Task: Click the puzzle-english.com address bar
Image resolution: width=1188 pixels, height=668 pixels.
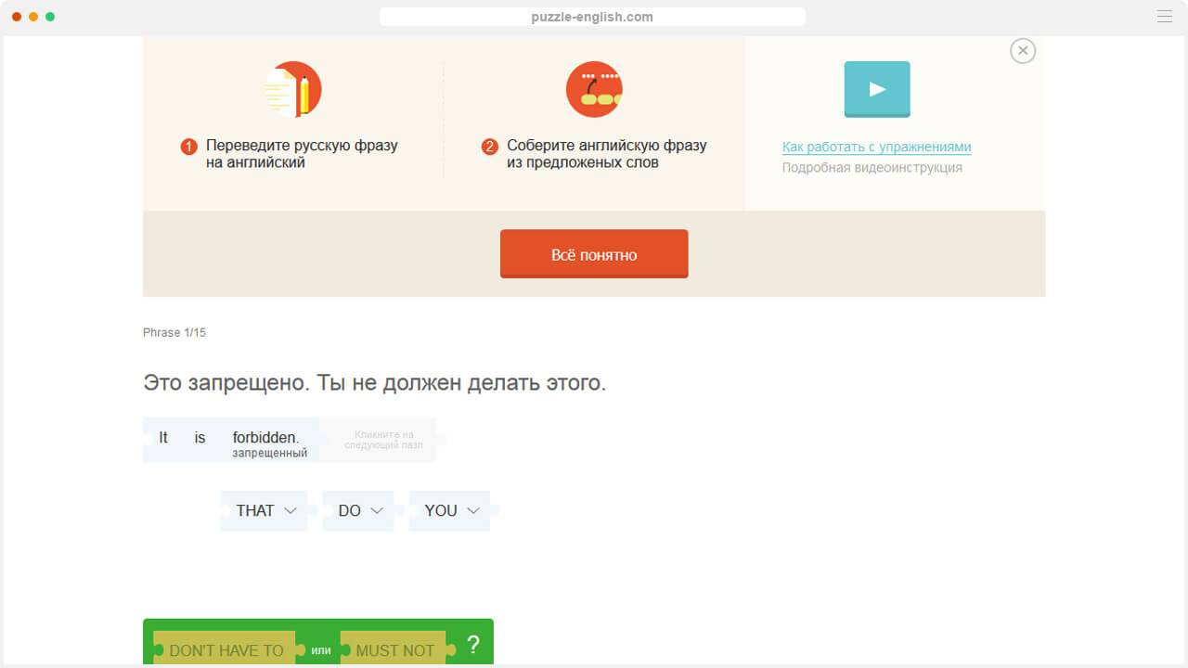Action: [592, 17]
